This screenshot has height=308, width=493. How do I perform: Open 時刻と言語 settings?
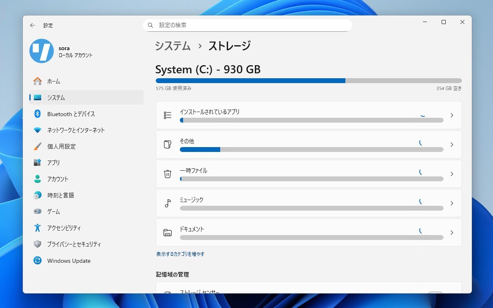click(x=60, y=196)
